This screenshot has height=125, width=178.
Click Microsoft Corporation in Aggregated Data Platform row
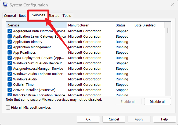85,31
